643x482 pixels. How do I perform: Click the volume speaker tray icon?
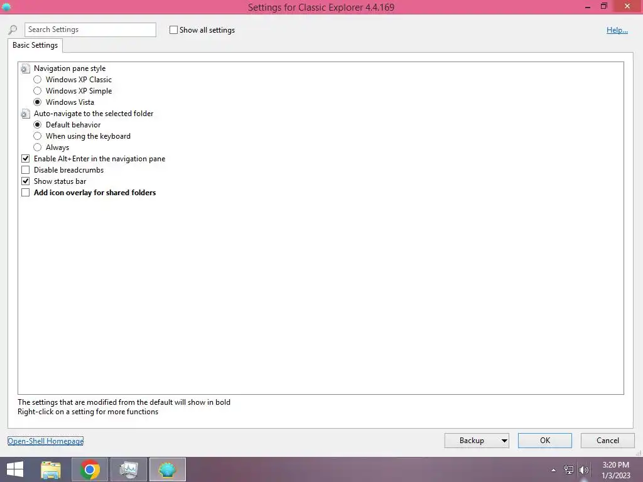point(583,469)
